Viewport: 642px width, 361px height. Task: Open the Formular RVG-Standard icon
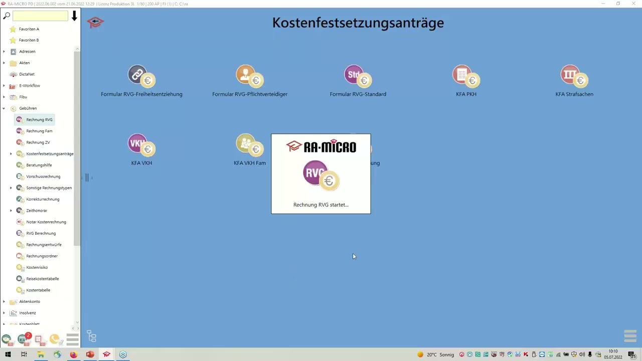pos(358,76)
